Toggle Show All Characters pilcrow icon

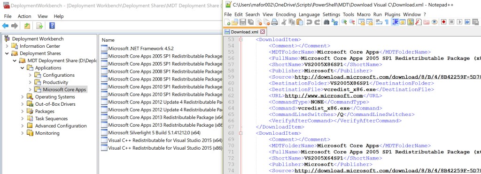pyautogui.click(x=387, y=22)
